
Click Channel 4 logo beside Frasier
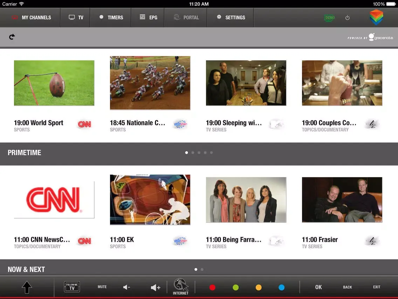click(x=372, y=241)
